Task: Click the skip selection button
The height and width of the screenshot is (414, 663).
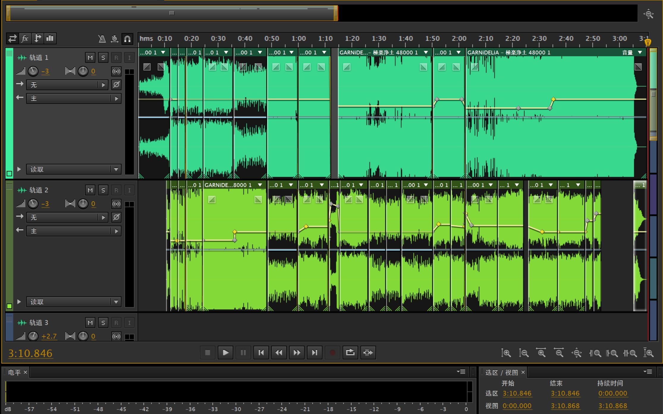Action: pos(368,353)
